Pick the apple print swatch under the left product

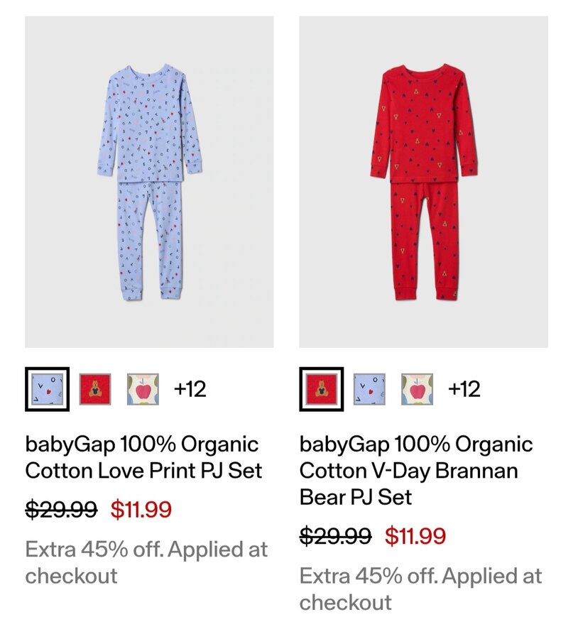pos(143,389)
